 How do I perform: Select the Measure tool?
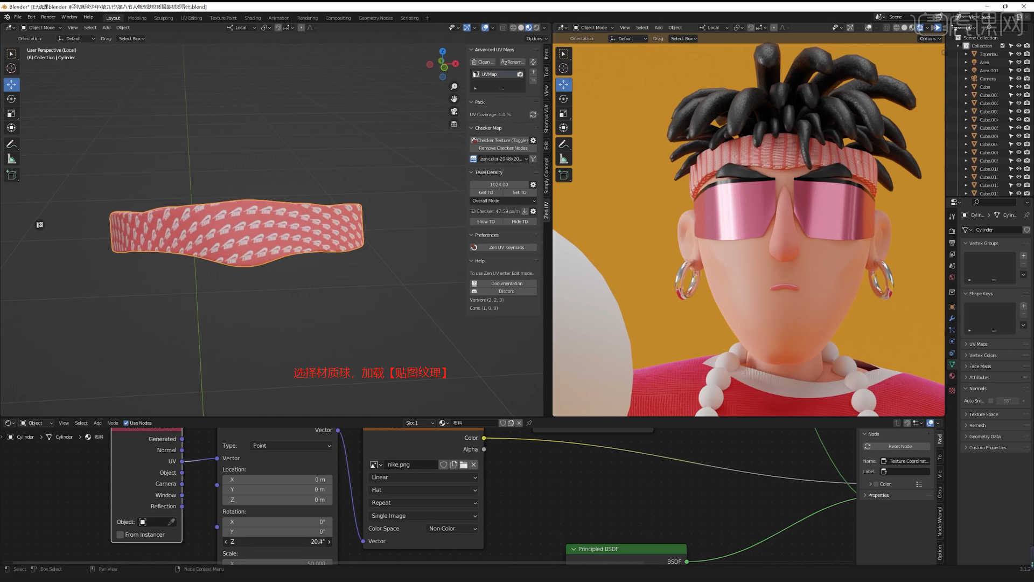[x=11, y=158]
